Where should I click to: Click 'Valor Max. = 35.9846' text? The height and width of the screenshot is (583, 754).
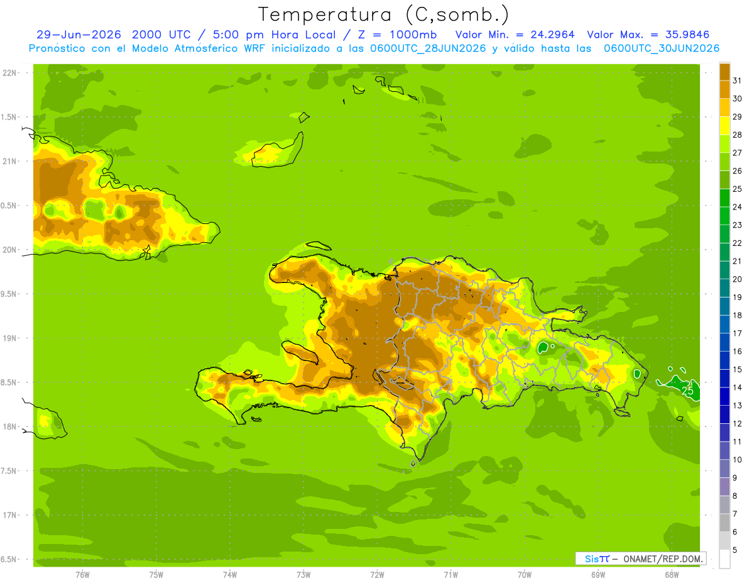648,35
